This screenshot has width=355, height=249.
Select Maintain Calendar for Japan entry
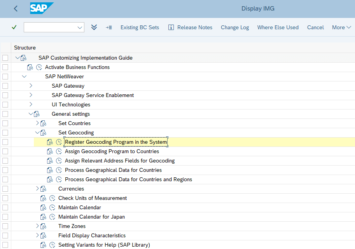click(91, 217)
